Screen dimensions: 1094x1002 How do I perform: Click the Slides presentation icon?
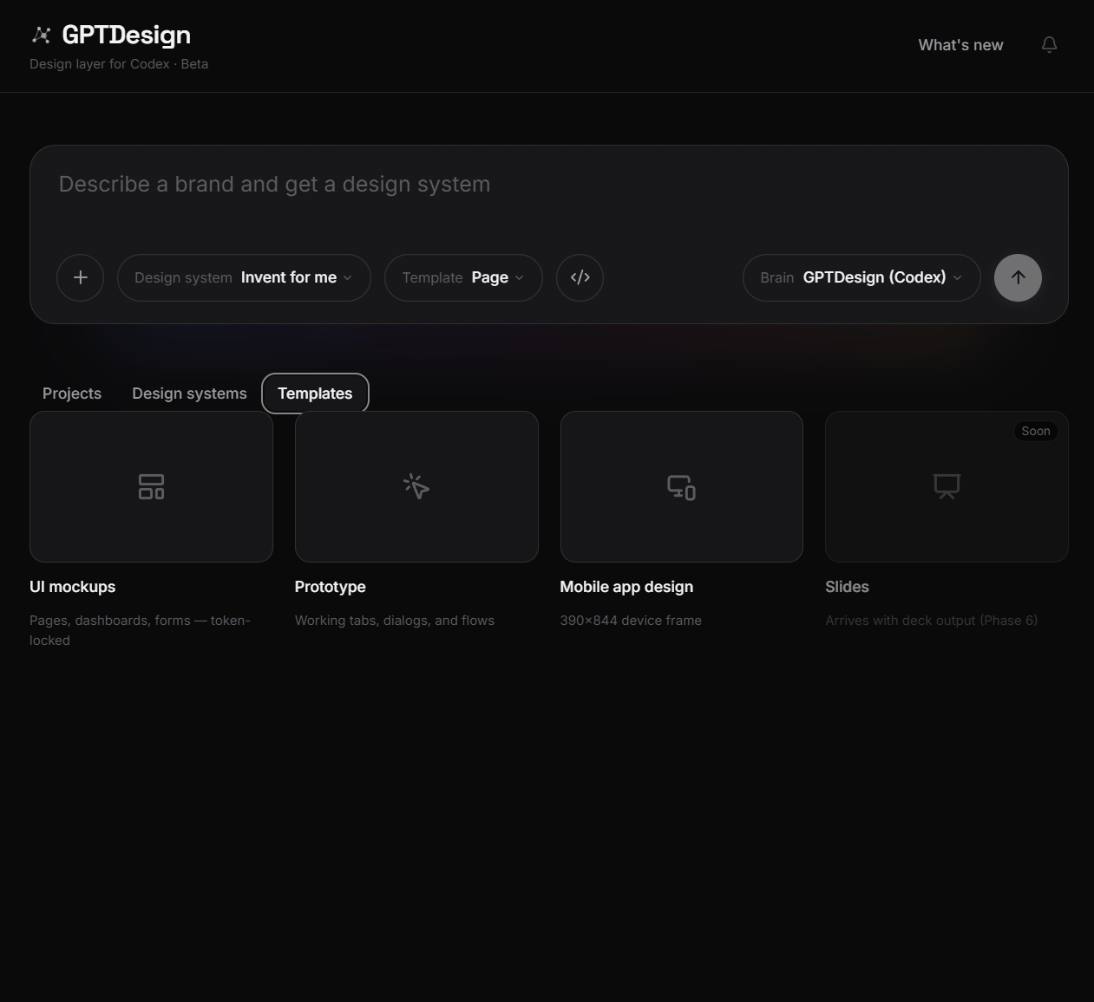947,486
